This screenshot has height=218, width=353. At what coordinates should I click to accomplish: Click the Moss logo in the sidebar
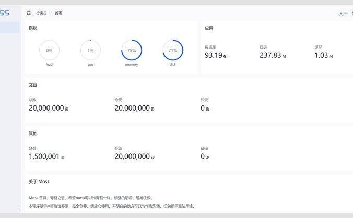click(x=5, y=13)
